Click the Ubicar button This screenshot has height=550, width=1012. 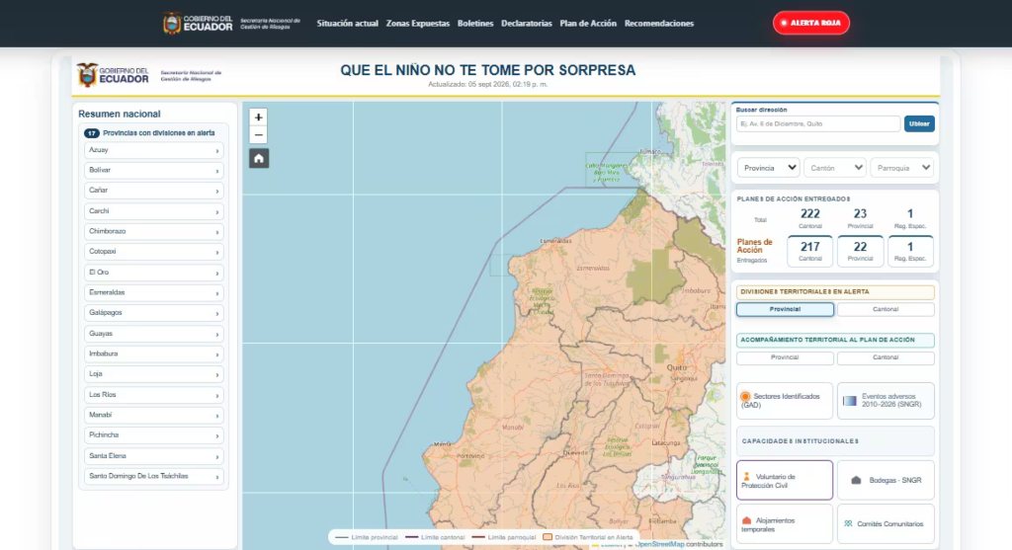tap(919, 123)
